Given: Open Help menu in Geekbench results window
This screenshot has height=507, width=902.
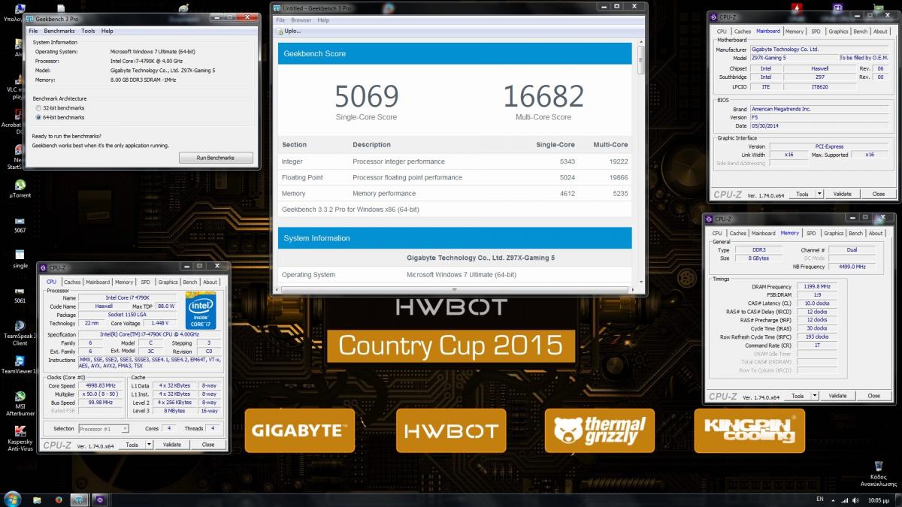Looking at the screenshot, I should 323,20.
